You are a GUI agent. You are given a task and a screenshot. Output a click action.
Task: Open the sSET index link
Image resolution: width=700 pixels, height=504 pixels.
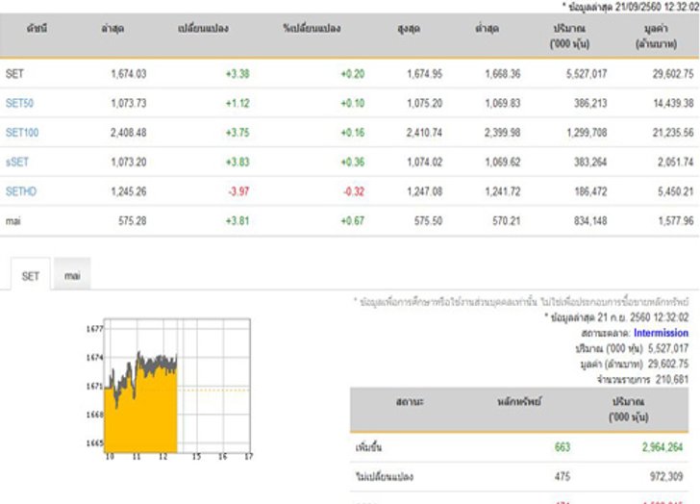tap(17, 162)
